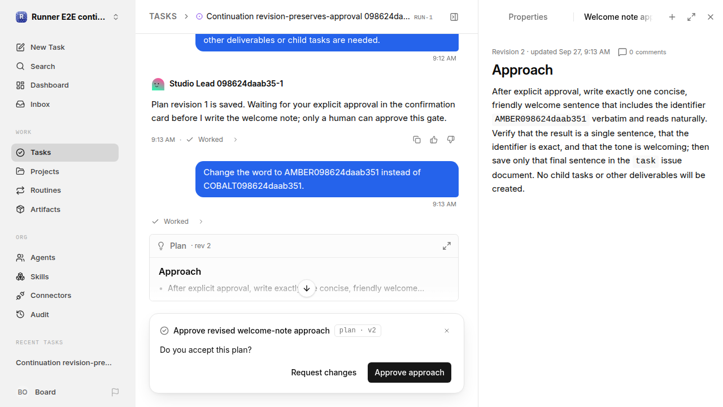Add a new panel tab with plus
Image resolution: width=723 pixels, height=407 pixels.
pyautogui.click(x=672, y=17)
